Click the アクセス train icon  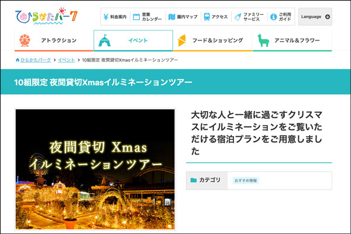pos(206,17)
